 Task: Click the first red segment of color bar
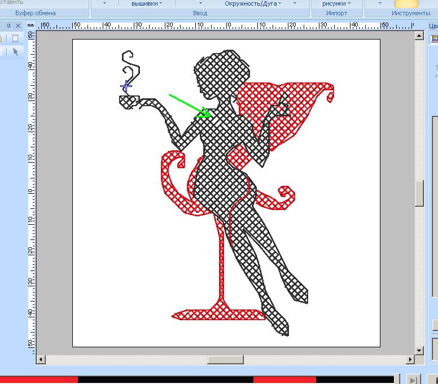click(38, 380)
